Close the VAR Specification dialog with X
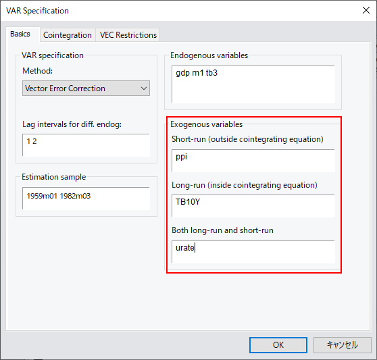Viewport: 377px width, 360px height. click(366, 10)
